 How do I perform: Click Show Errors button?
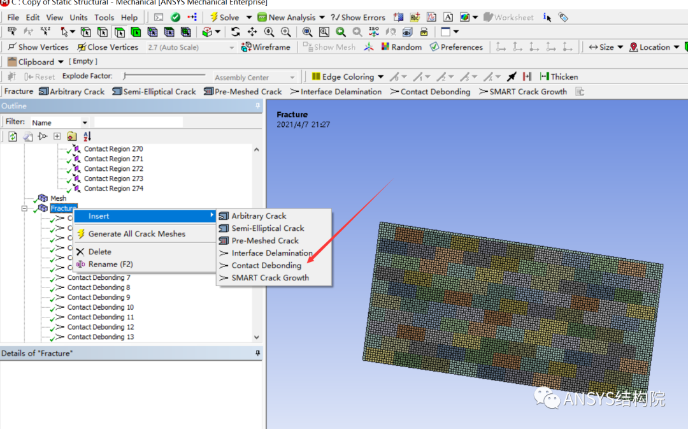(x=358, y=18)
